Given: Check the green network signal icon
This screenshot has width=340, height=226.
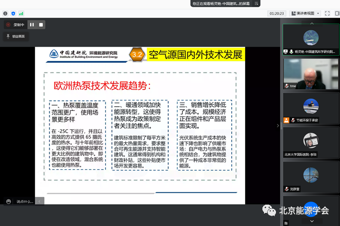Looking at the screenshot, I should tap(21, 14).
